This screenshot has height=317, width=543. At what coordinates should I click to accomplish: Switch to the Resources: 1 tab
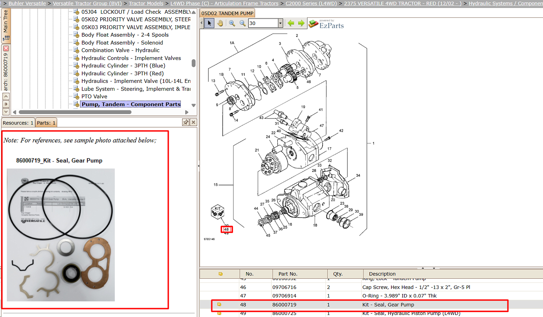[18, 123]
